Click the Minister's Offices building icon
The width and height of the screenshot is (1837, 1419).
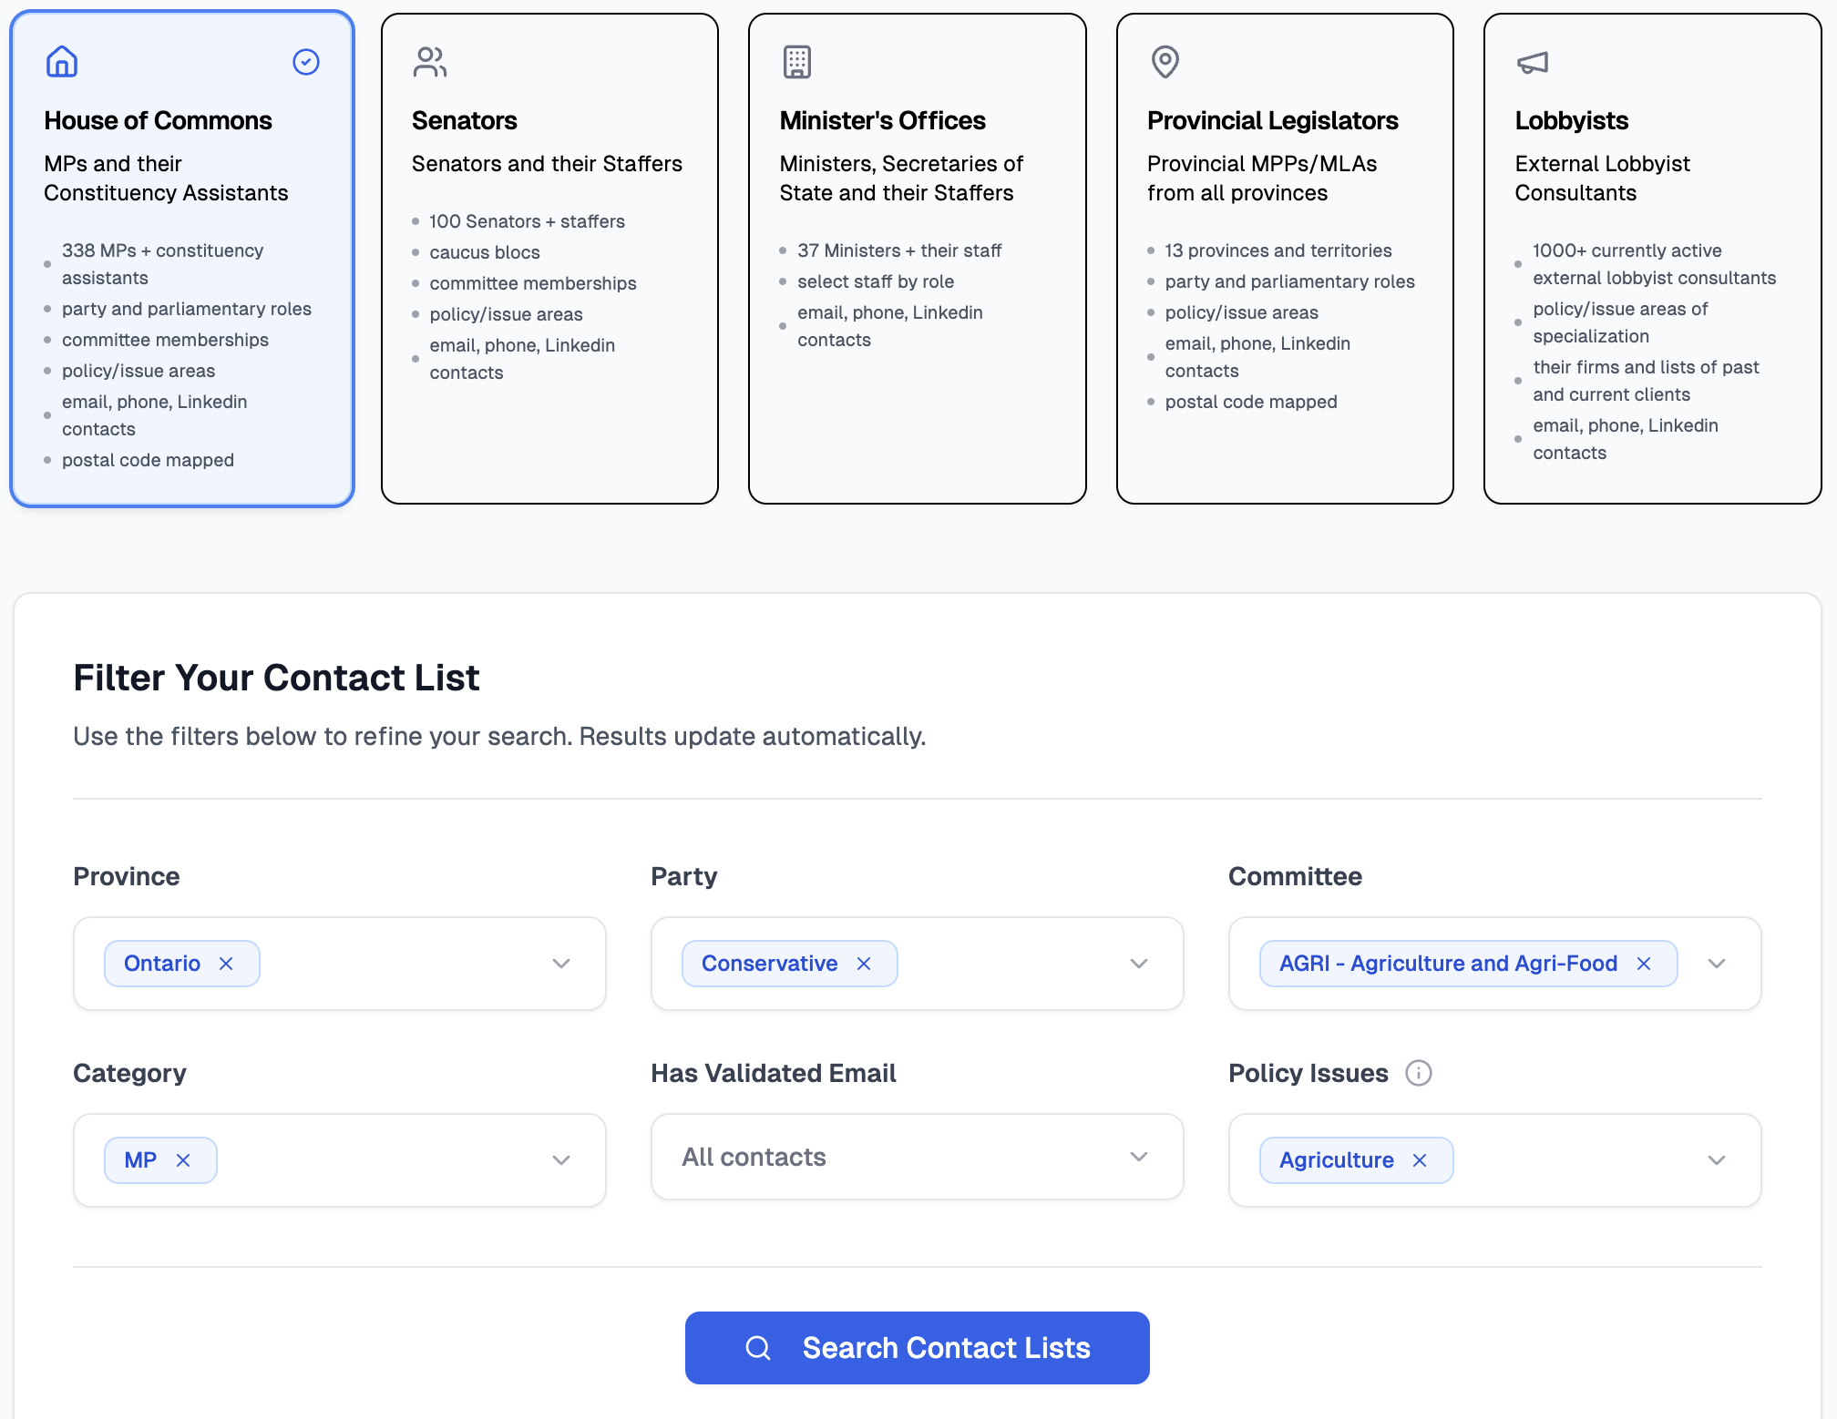[797, 62]
